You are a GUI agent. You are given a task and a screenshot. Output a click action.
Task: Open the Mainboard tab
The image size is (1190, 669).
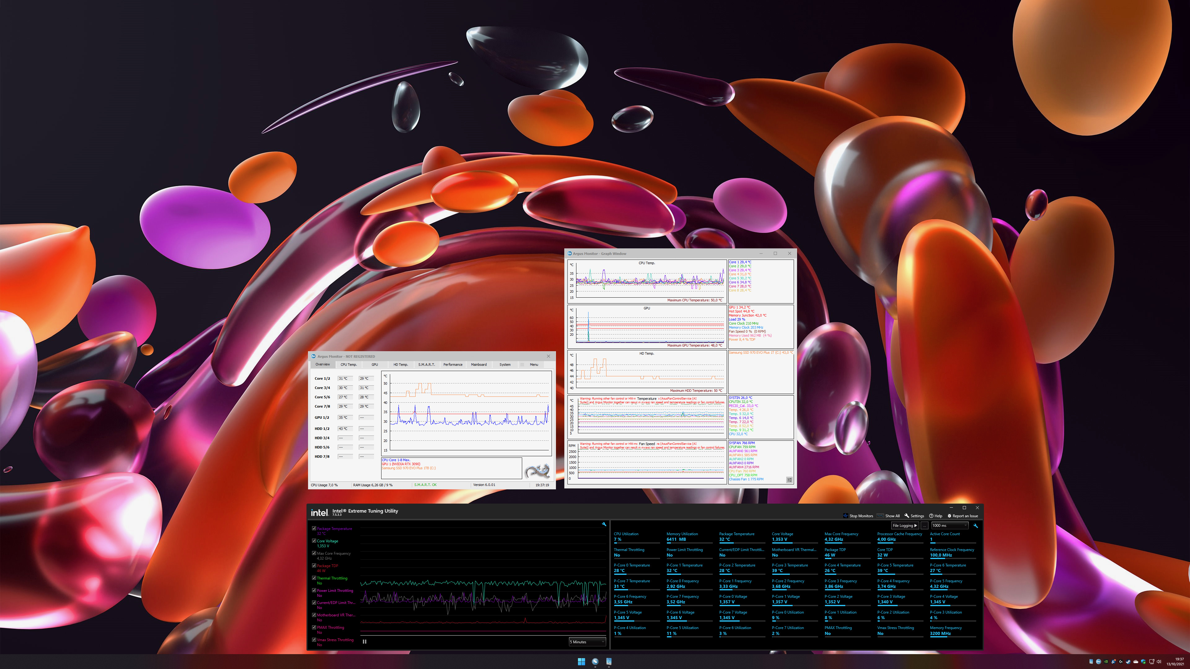pyautogui.click(x=478, y=364)
